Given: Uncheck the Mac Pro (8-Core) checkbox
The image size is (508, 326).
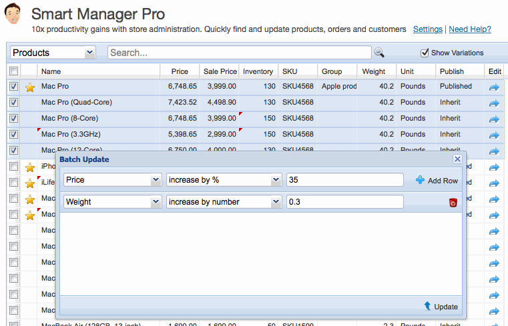Looking at the screenshot, I should pos(13,119).
